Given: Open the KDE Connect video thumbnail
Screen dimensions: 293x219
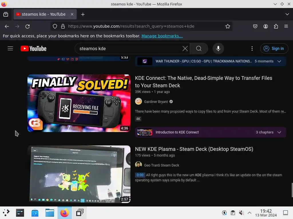Looking at the screenshot, I should coord(79,103).
